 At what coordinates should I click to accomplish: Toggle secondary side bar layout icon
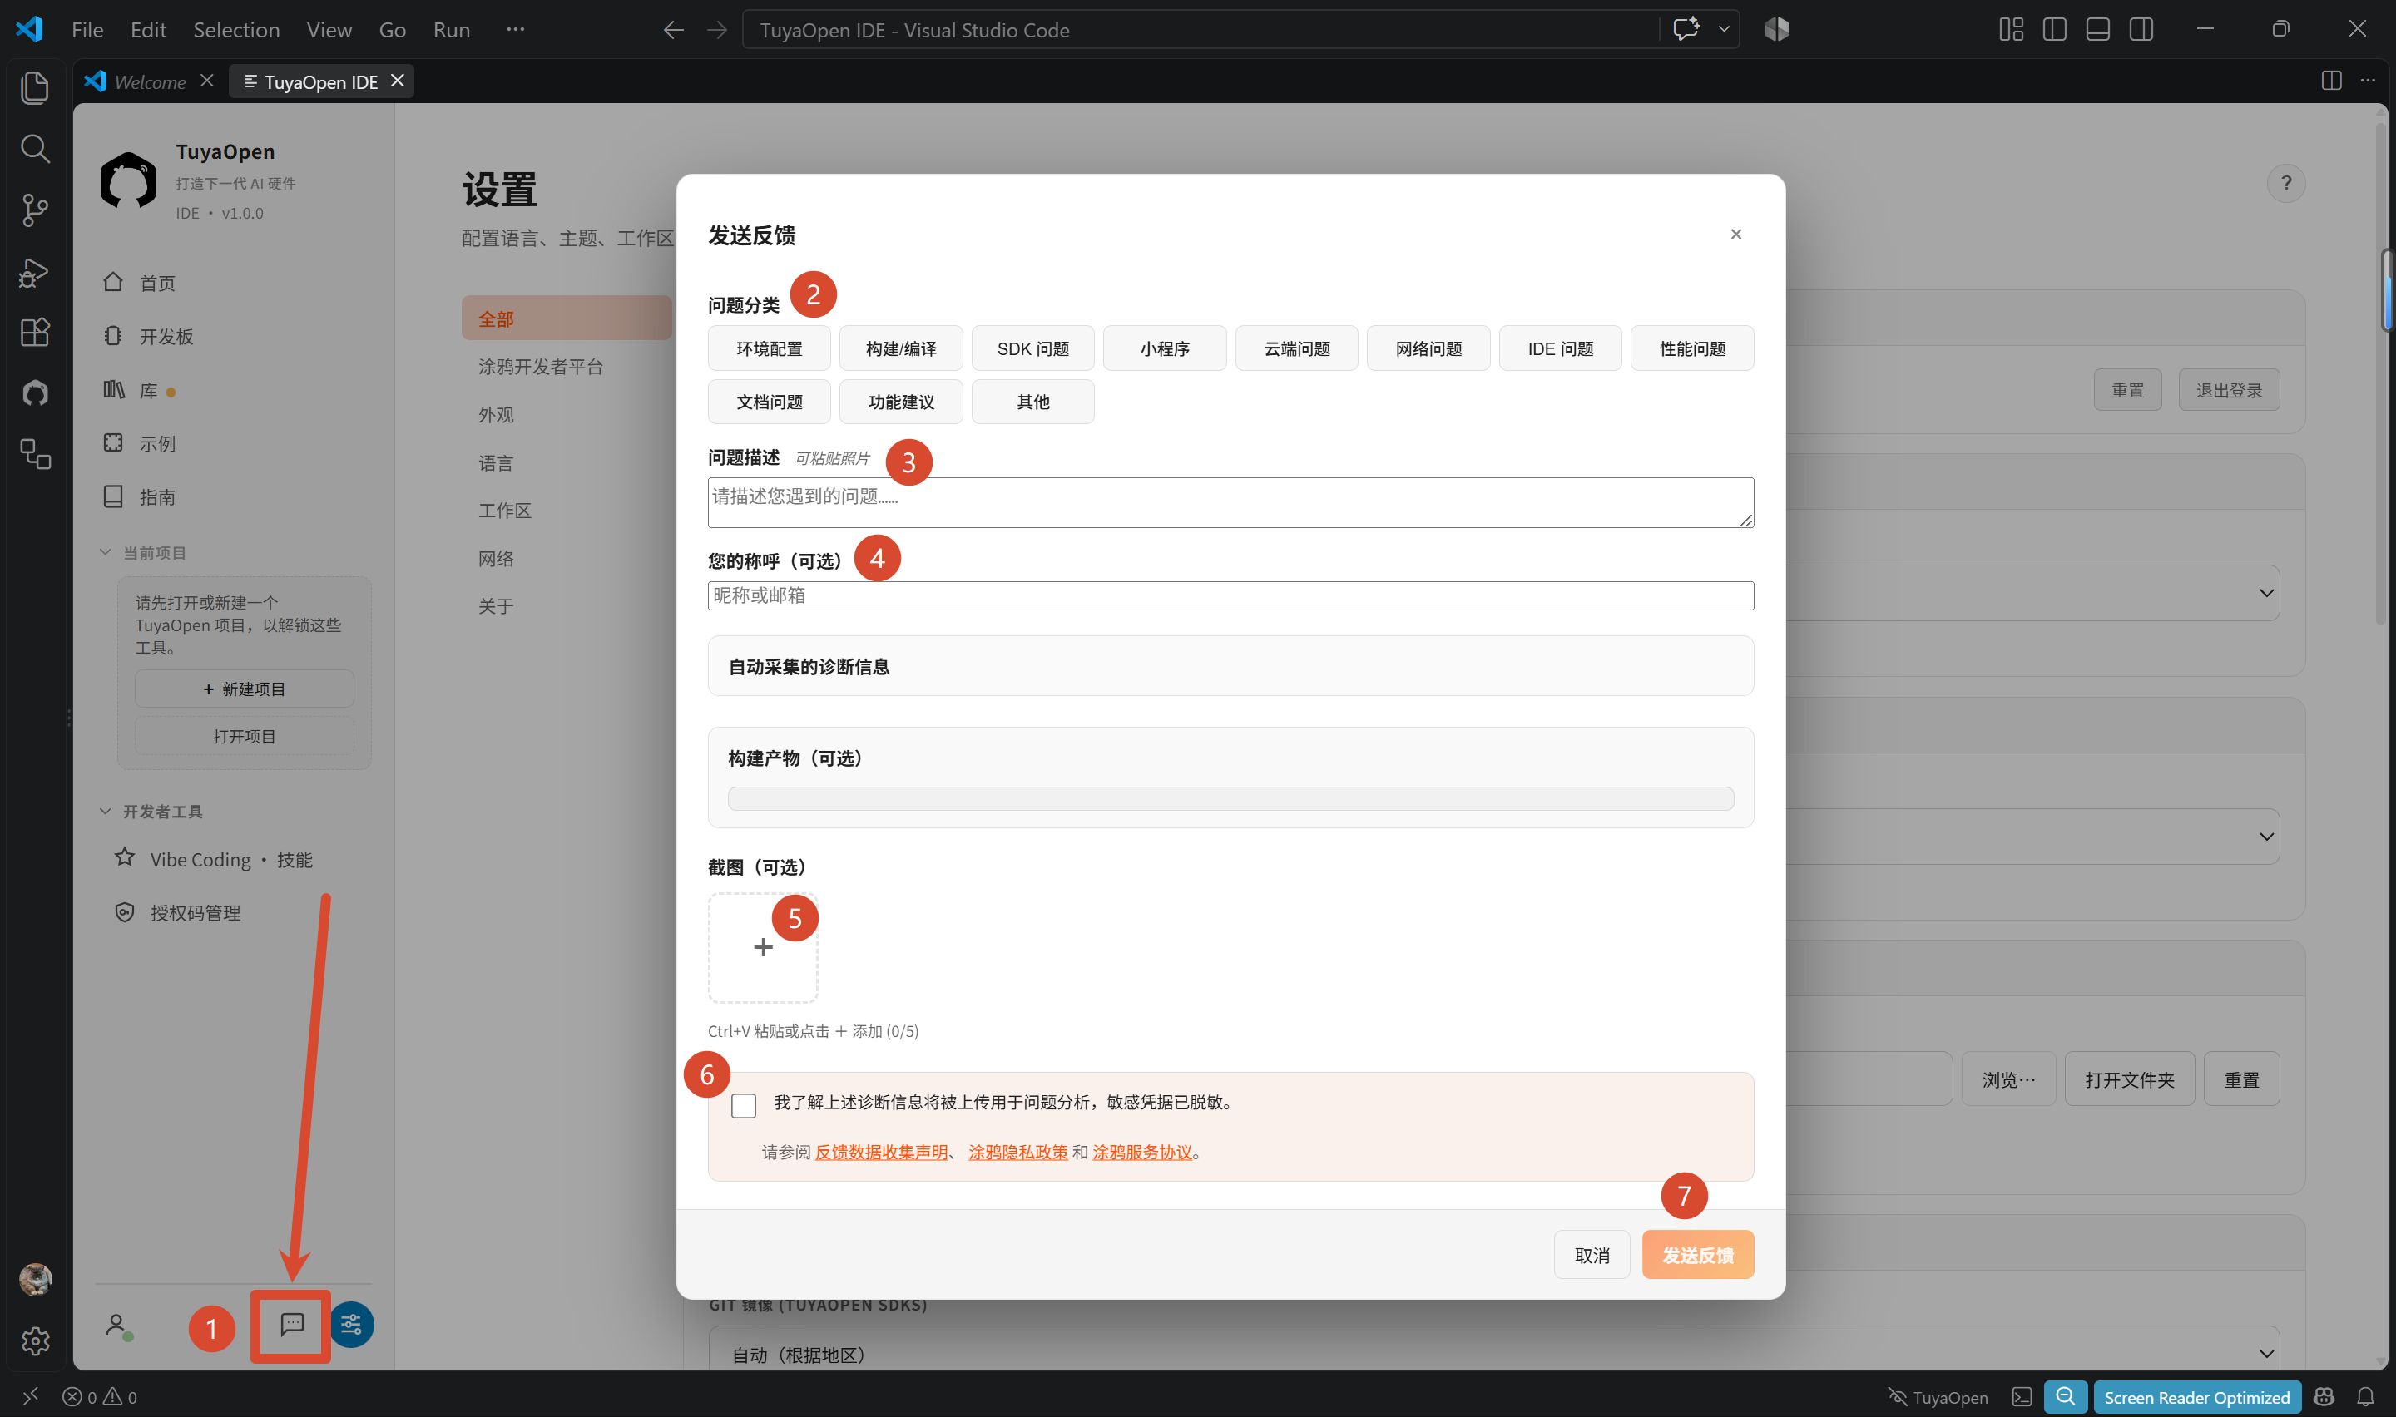coord(2141,30)
